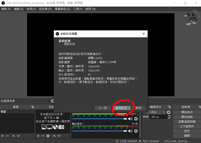Remove scene with minus icon

click(x=7, y=136)
